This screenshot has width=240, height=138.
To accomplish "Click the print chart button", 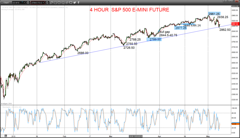I will 227,1.
